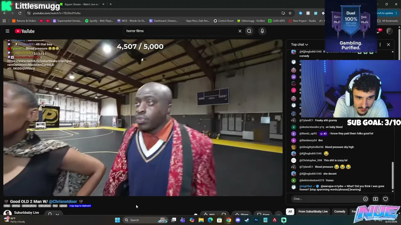Open the weather widget on the taskbar
This screenshot has width=401, height=225.
click(x=14, y=220)
